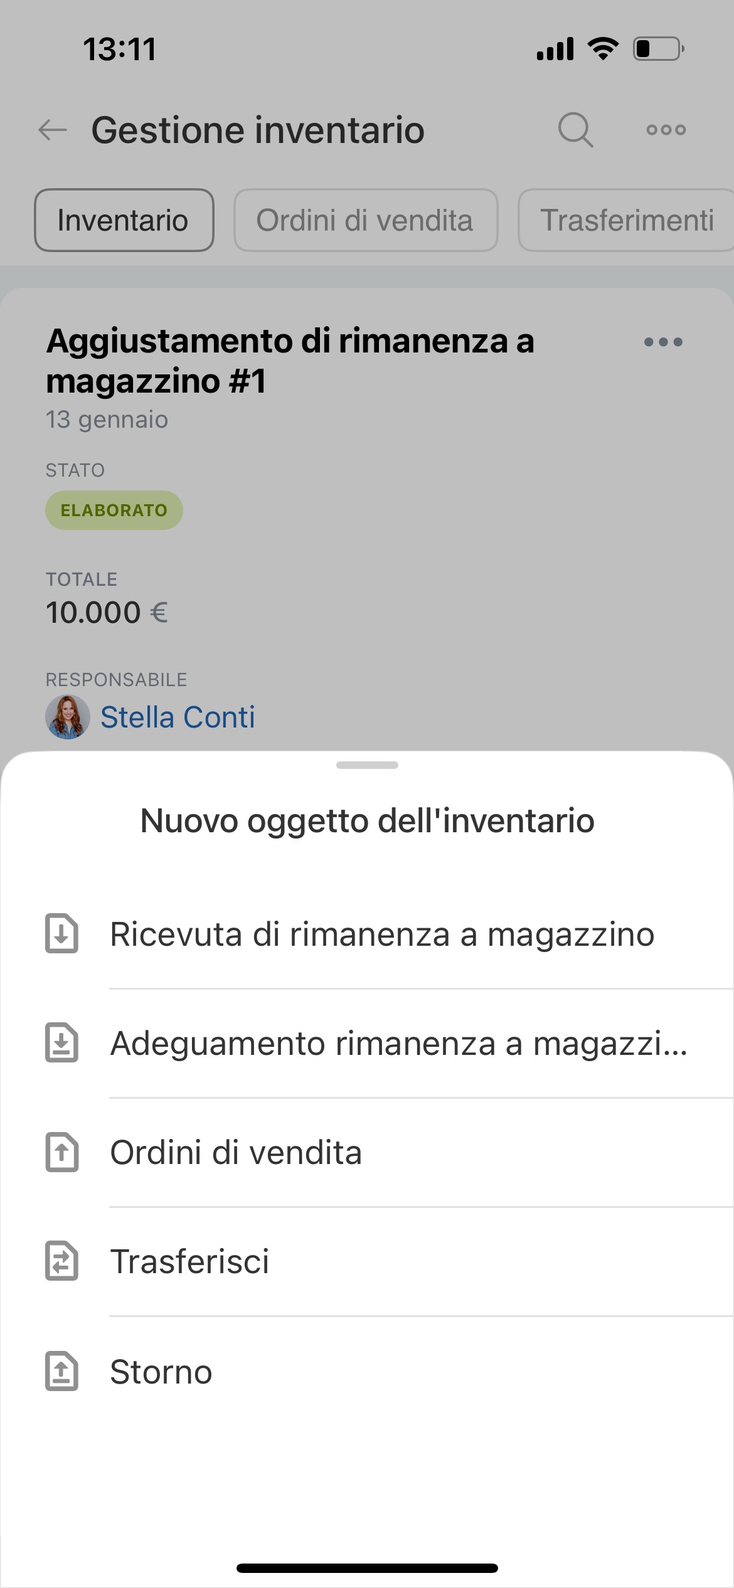Select Ricevuta di rimanenza a magazzino
This screenshot has height=1588, width=734.
point(382,934)
